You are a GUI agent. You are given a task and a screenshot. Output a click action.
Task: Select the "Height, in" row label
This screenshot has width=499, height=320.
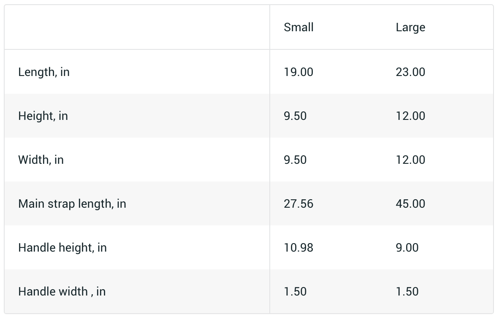coord(43,116)
